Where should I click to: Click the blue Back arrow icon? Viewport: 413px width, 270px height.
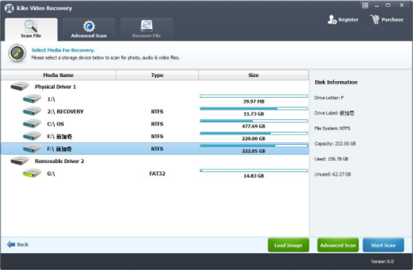(x=11, y=244)
